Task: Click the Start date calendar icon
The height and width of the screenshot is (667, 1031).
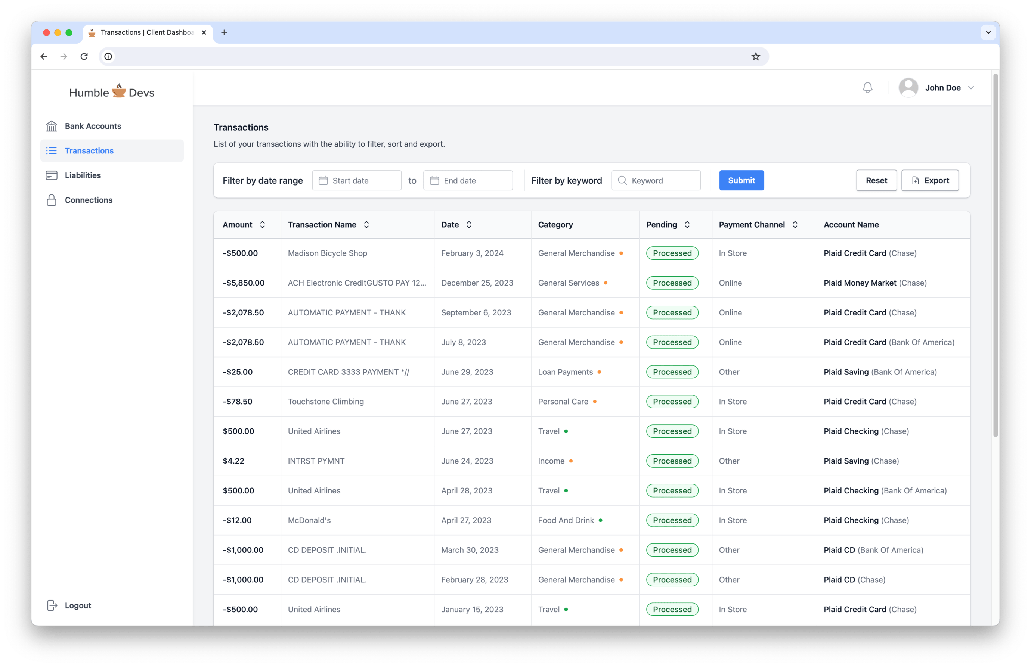Action: pyautogui.click(x=323, y=181)
